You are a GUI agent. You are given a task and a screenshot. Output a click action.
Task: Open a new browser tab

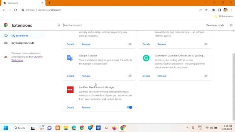49,3
